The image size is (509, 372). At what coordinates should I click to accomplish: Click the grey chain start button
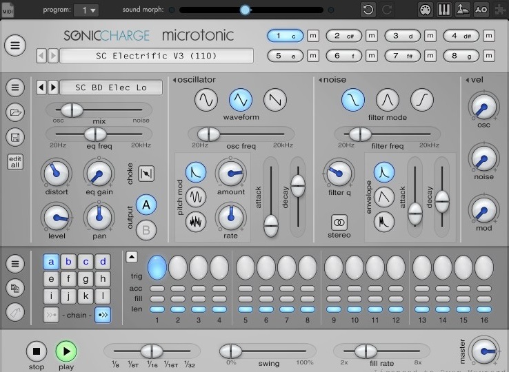click(51, 315)
